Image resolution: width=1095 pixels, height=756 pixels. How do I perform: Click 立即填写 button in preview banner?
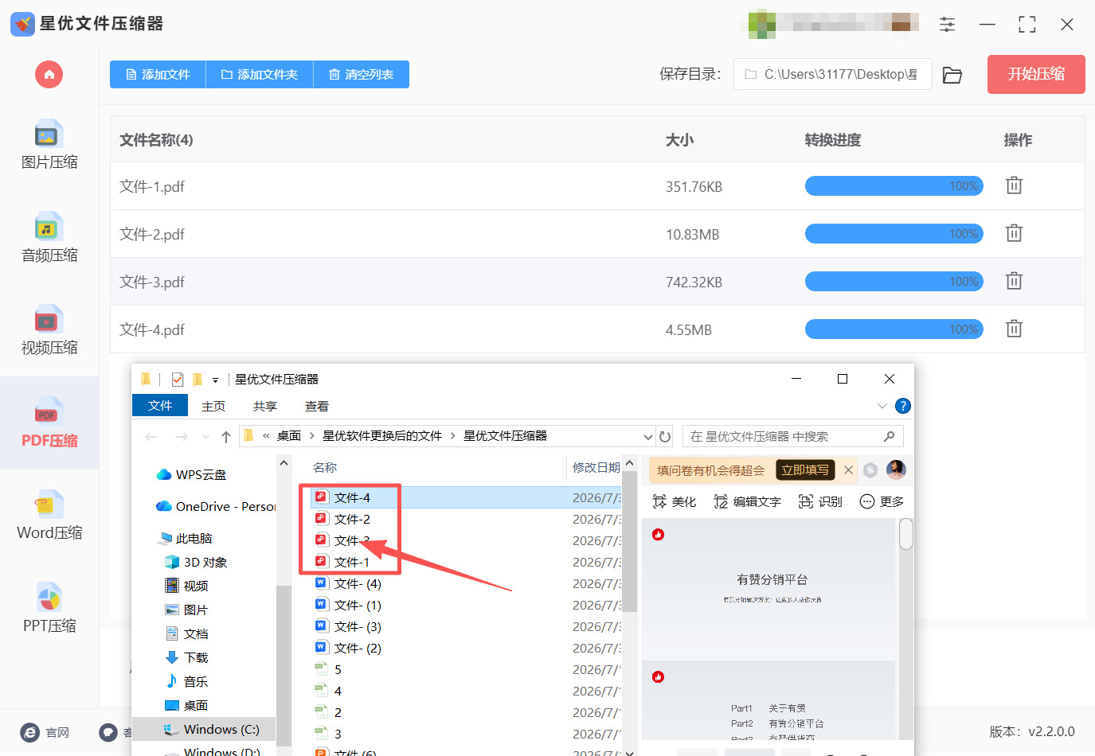pos(805,470)
